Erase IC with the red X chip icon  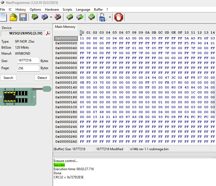pyautogui.click(x=58, y=17)
